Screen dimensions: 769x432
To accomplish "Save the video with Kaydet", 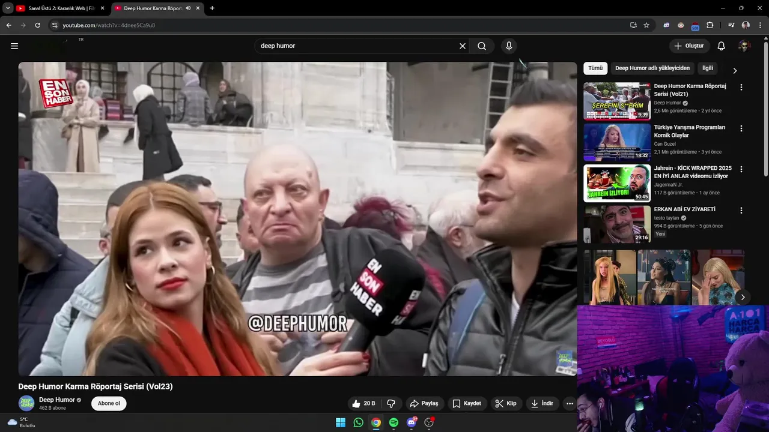I will (467, 403).
